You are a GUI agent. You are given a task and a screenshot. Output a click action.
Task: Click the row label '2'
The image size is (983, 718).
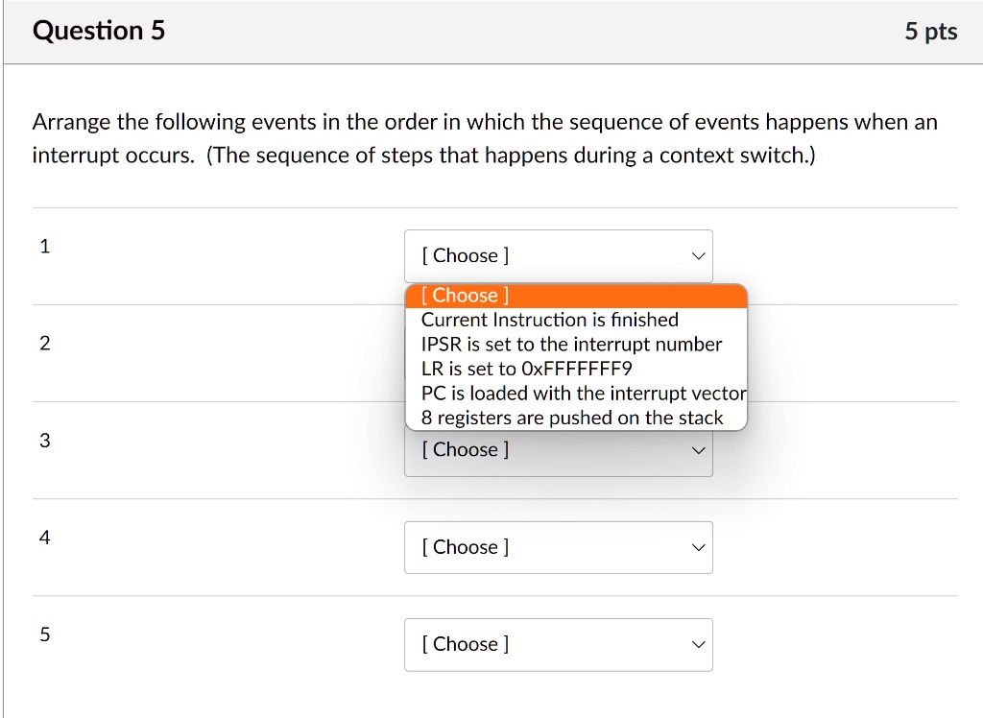coord(44,343)
